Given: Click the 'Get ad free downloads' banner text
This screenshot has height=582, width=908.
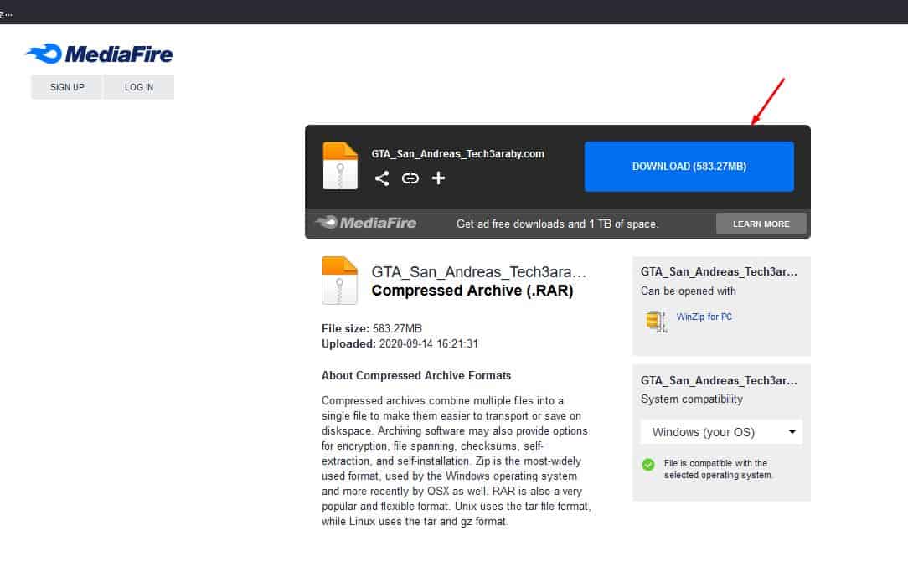Looking at the screenshot, I should (557, 224).
